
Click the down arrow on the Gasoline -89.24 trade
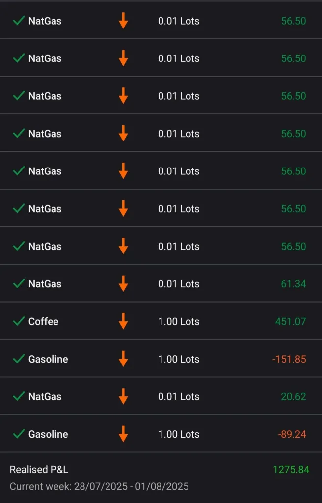click(x=123, y=434)
